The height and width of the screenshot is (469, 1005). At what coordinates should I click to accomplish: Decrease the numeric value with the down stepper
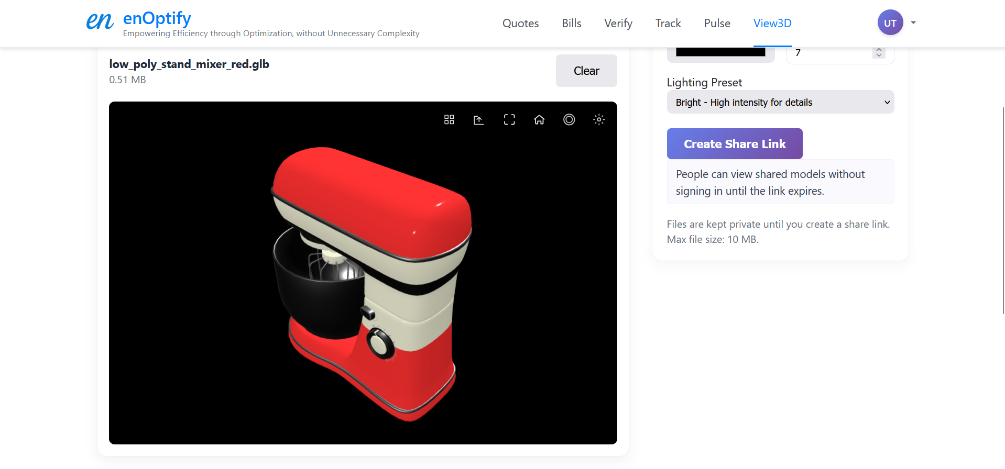click(879, 55)
